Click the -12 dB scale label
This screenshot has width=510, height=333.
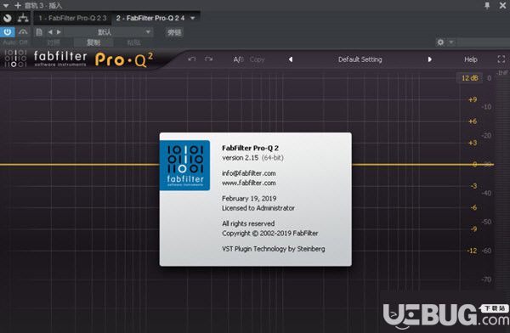coord(472,251)
